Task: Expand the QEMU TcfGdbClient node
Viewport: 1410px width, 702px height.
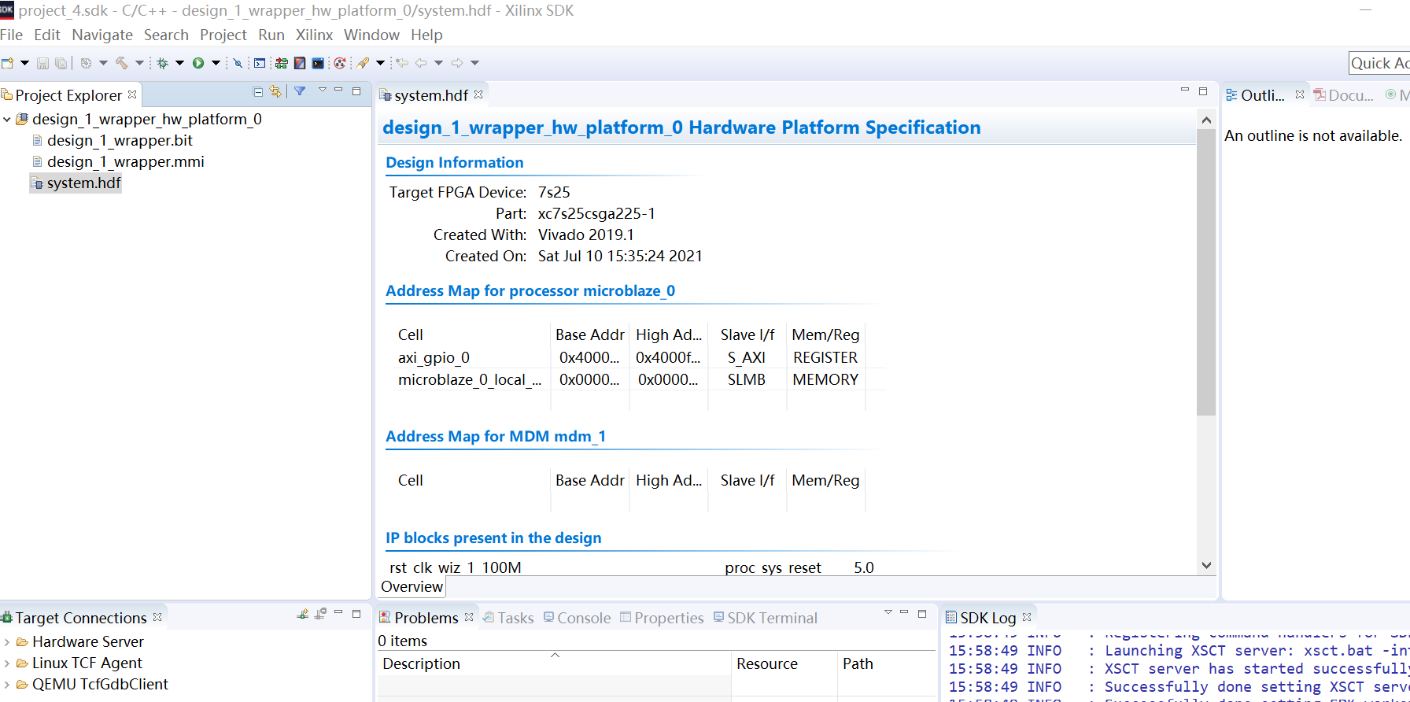Action: (x=7, y=685)
